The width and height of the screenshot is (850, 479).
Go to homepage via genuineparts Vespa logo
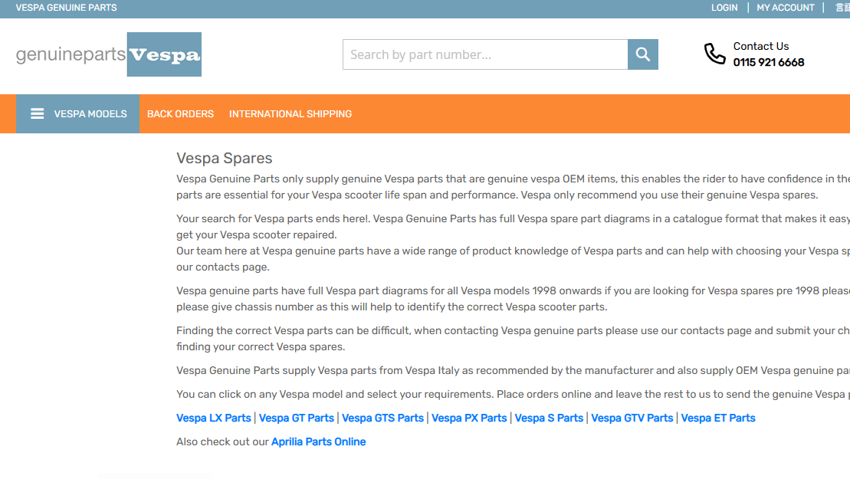(x=108, y=54)
